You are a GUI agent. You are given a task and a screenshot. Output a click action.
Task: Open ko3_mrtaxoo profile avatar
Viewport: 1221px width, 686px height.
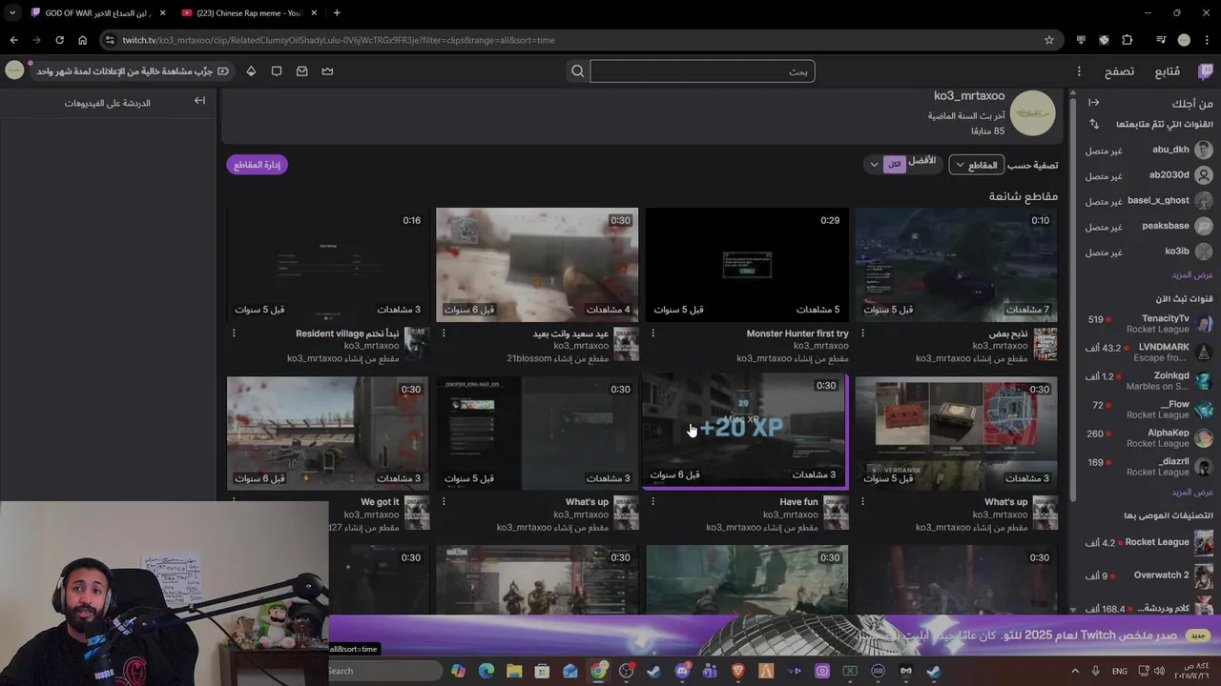click(x=1033, y=113)
